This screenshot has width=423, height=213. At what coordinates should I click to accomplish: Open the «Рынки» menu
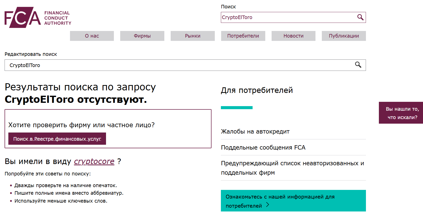192,36
